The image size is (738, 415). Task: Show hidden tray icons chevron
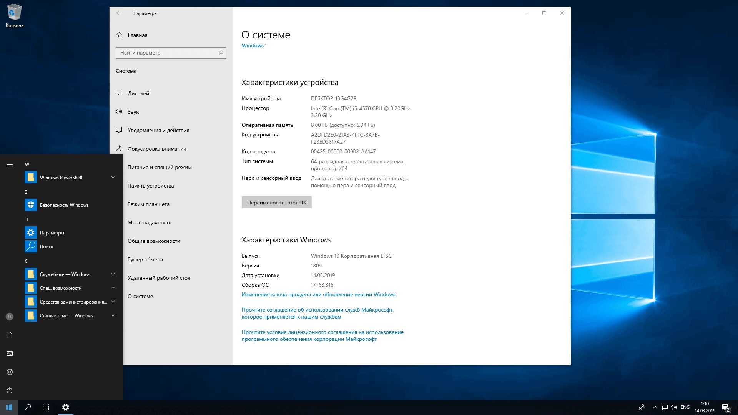pyautogui.click(x=655, y=407)
